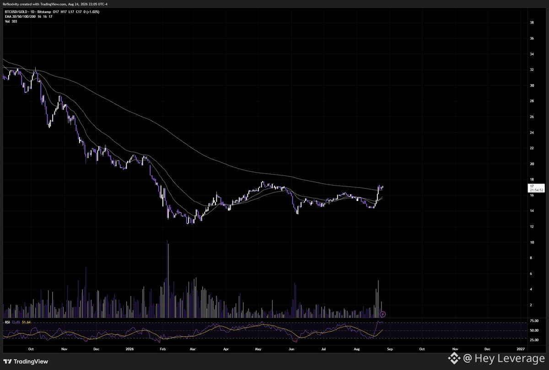Click the header text 'Reflexivity created with TradingView.com'
The height and width of the screenshot is (370, 549).
[x=35, y=4]
